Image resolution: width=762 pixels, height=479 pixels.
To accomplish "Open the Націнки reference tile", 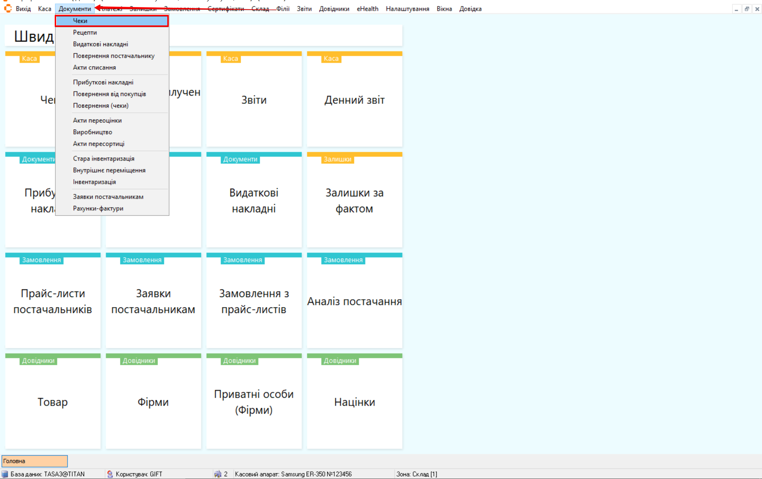I will click(354, 402).
